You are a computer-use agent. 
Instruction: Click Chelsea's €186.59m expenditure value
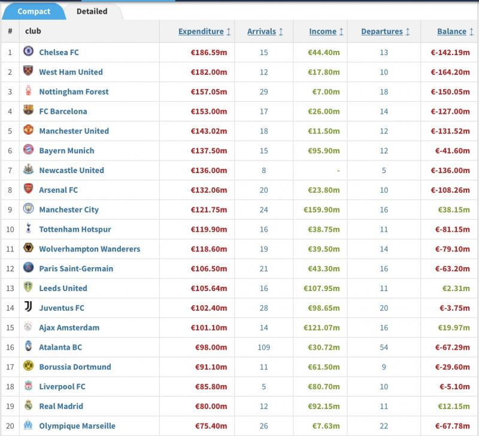209,53
